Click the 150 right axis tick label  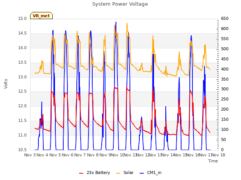[225, 119]
